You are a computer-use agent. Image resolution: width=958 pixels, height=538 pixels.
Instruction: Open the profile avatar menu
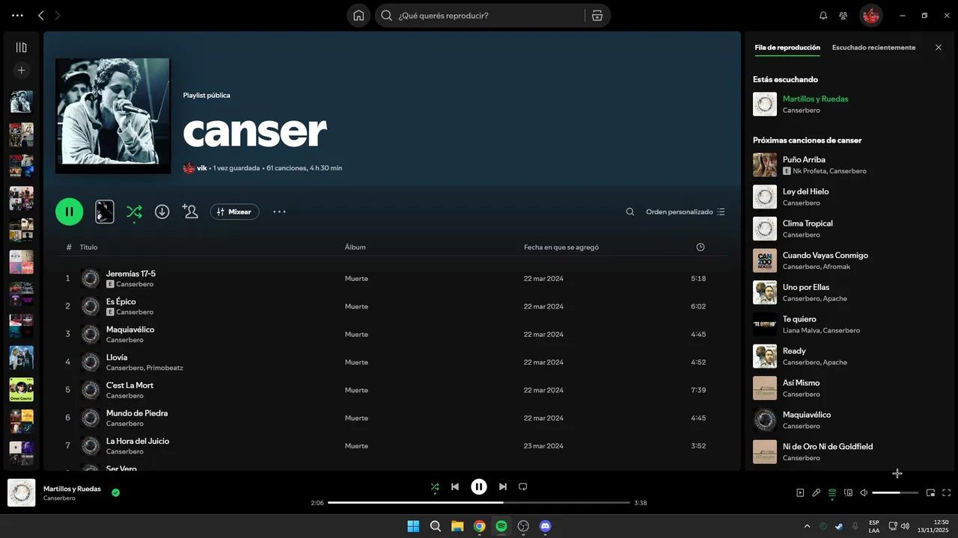pos(870,16)
